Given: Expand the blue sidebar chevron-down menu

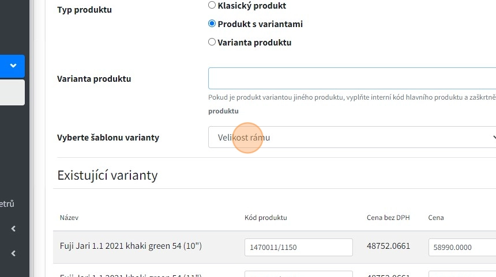Looking at the screenshot, I should coord(13,66).
